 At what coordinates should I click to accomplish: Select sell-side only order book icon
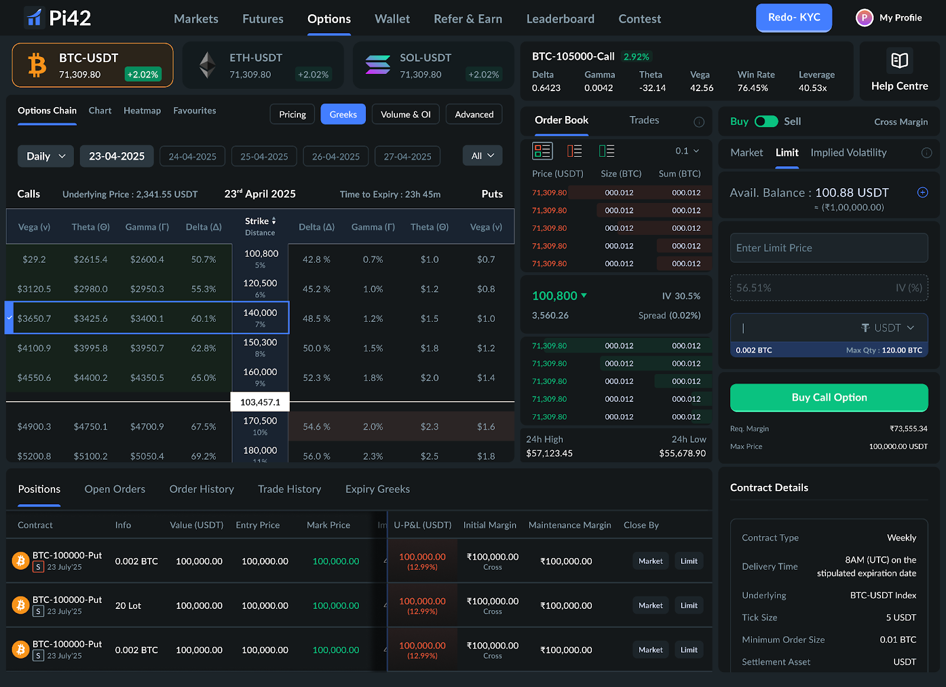point(575,151)
